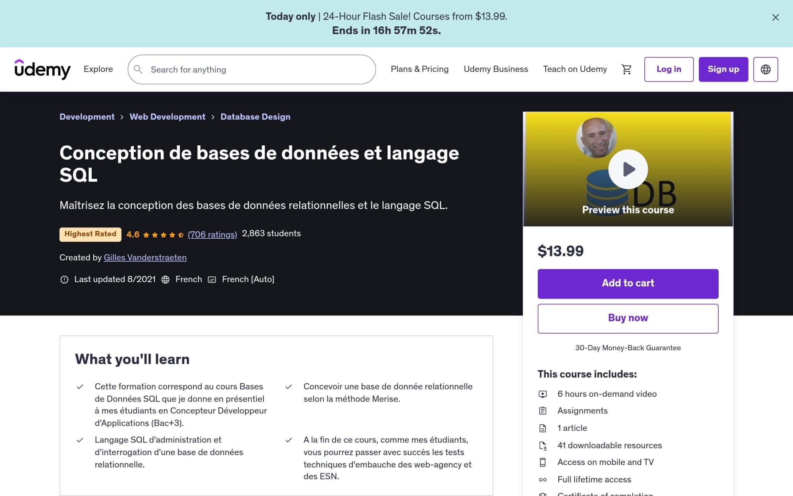
Task: Click 30-Day Money-Back Guarantee text
Action: [628, 348]
